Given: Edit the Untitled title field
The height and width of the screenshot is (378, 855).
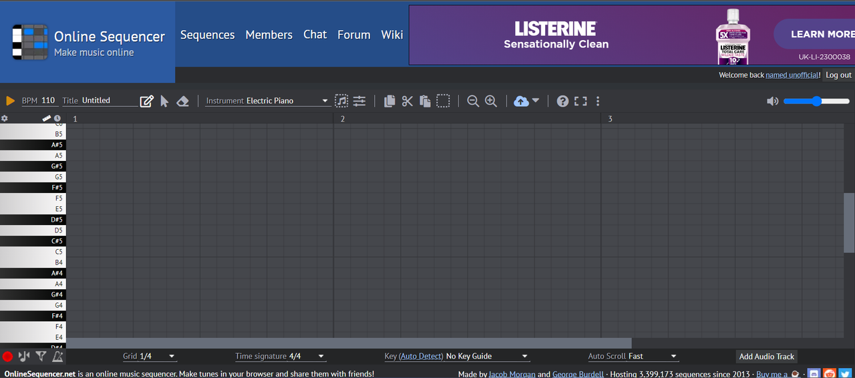Looking at the screenshot, I should (110, 101).
